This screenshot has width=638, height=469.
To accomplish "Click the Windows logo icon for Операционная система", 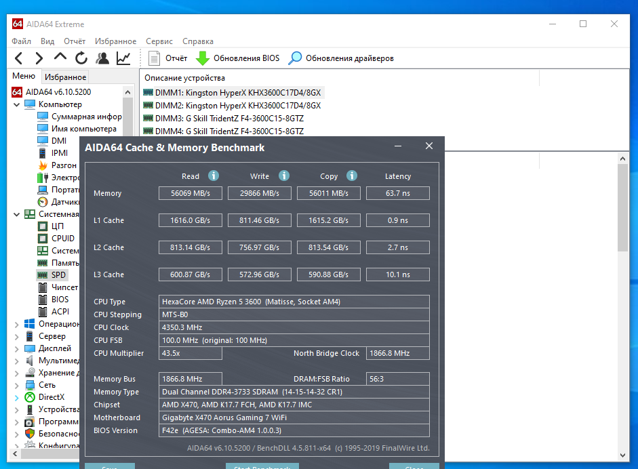I will [30, 324].
